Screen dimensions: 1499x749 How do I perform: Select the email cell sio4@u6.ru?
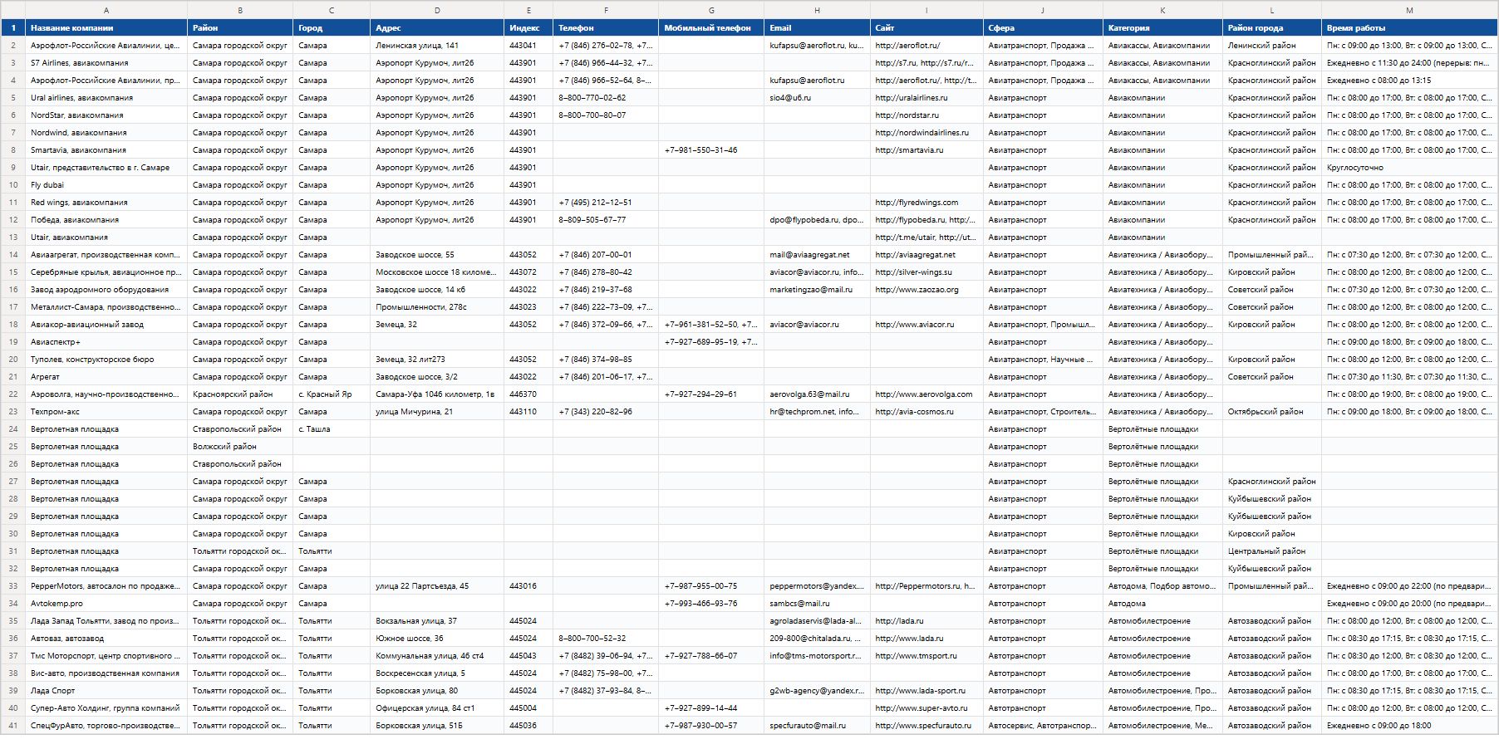tap(817, 98)
